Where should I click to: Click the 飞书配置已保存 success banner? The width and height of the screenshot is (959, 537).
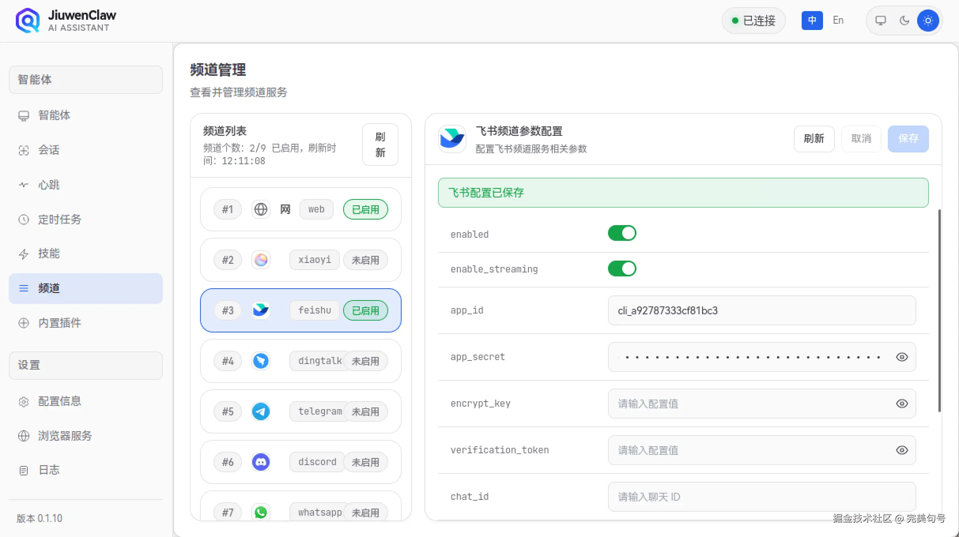pyautogui.click(x=683, y=193)
